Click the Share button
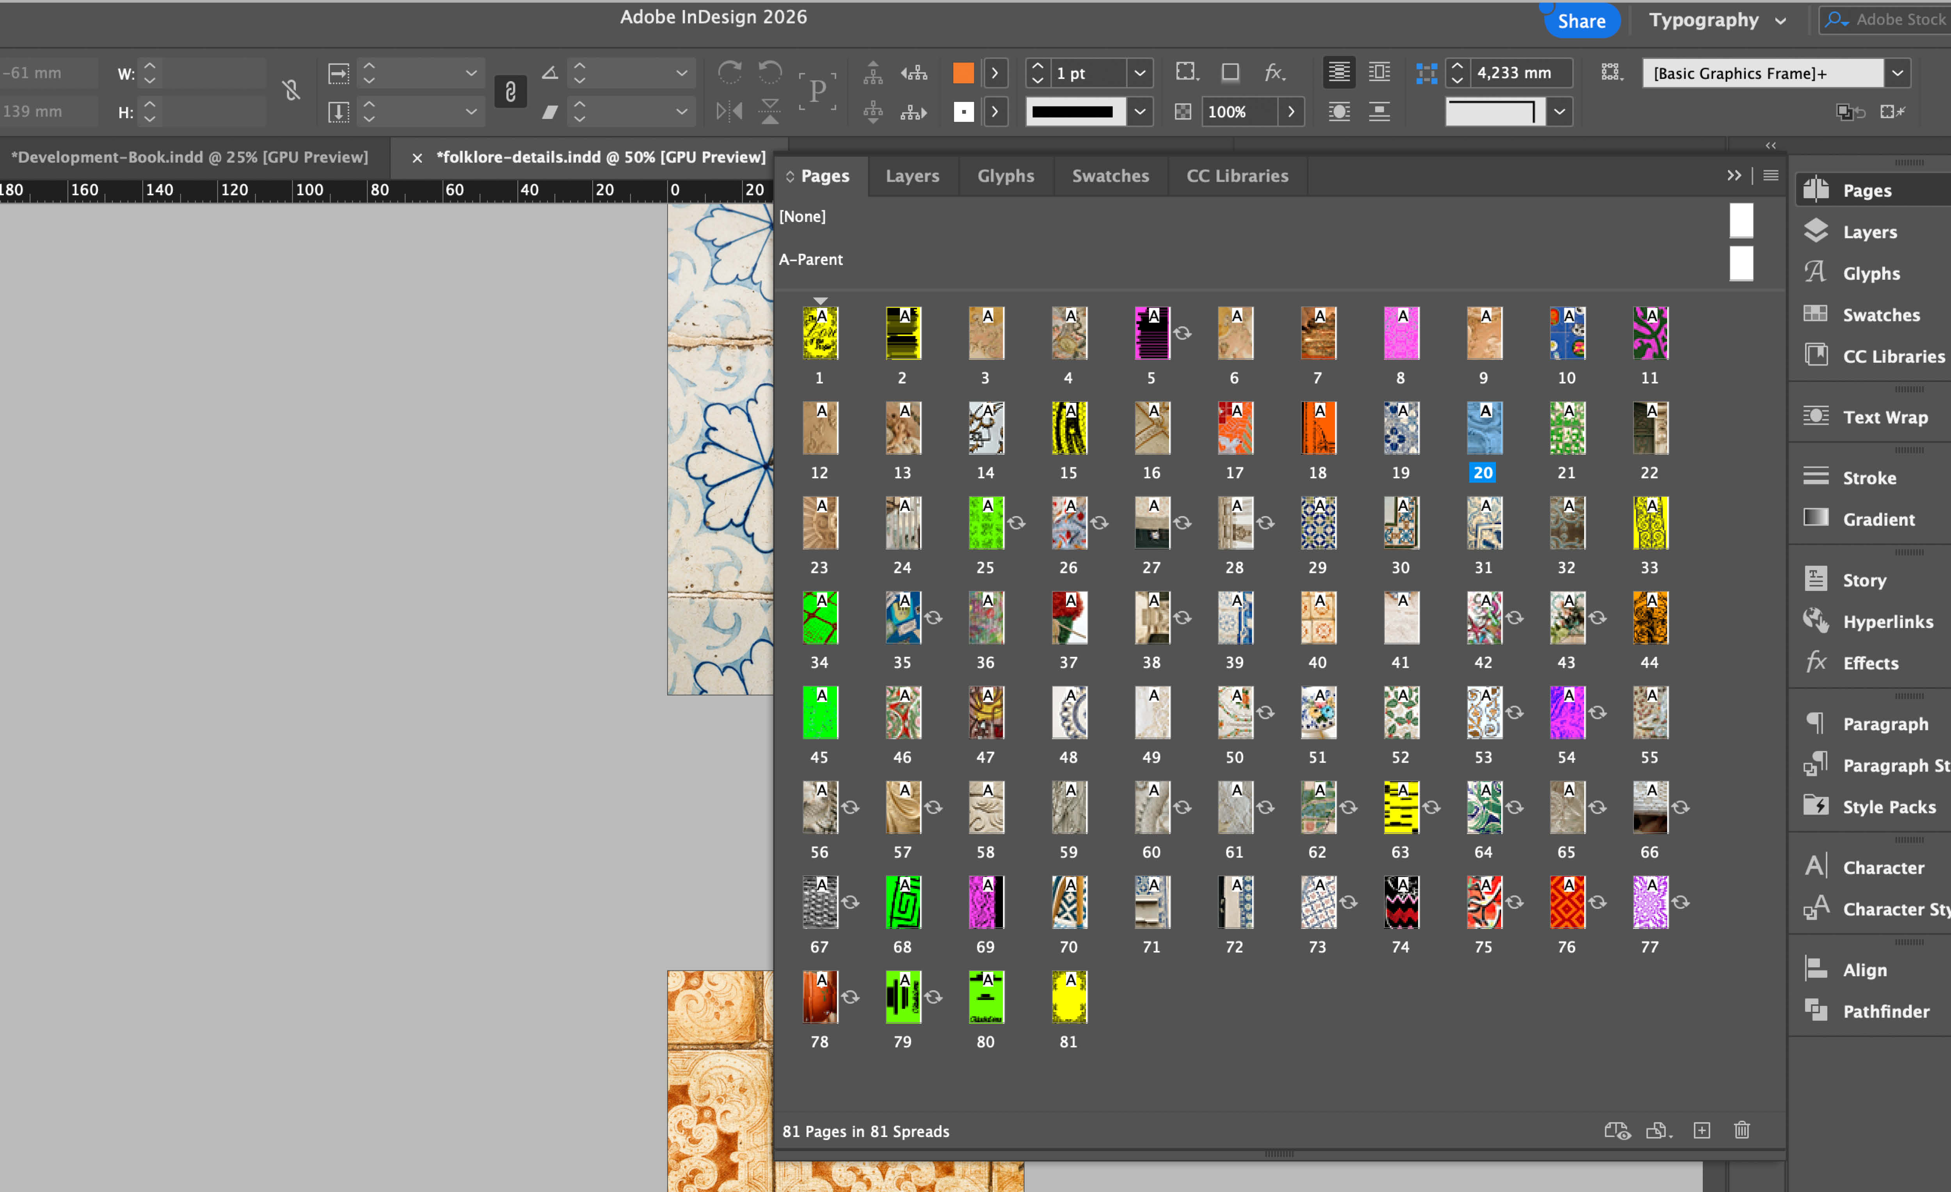This screenshot has width=1951, height=1192. [x=1581, y=21]
